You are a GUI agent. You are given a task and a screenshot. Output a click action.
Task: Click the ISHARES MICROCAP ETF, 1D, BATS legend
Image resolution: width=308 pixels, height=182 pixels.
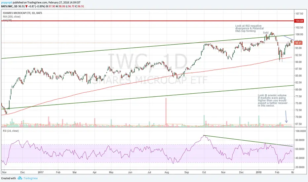(x=22, y=13)
